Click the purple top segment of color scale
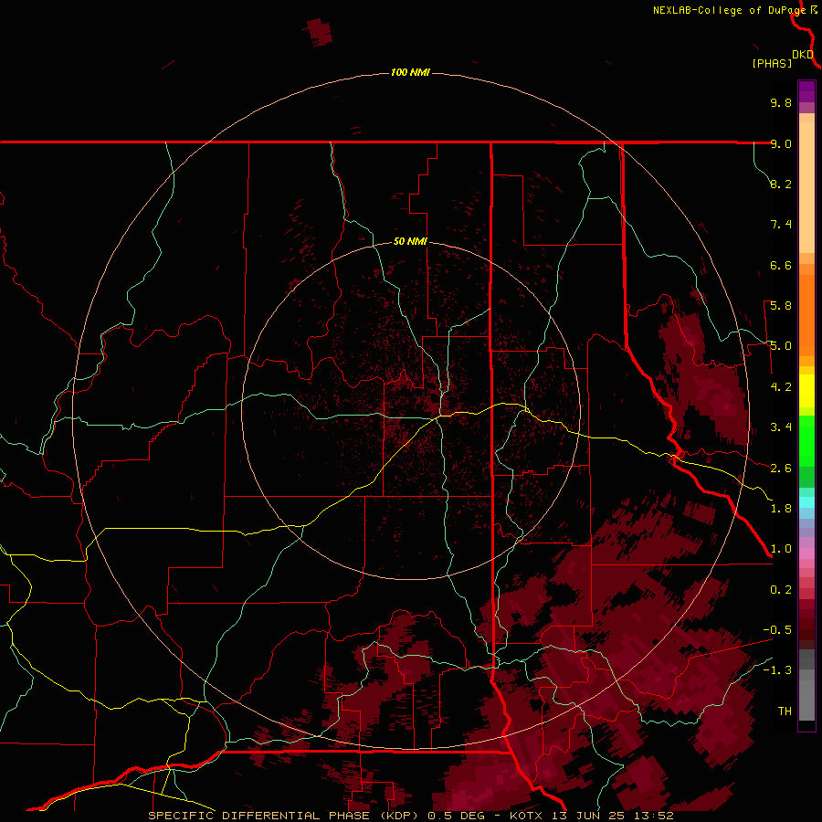 806,91
